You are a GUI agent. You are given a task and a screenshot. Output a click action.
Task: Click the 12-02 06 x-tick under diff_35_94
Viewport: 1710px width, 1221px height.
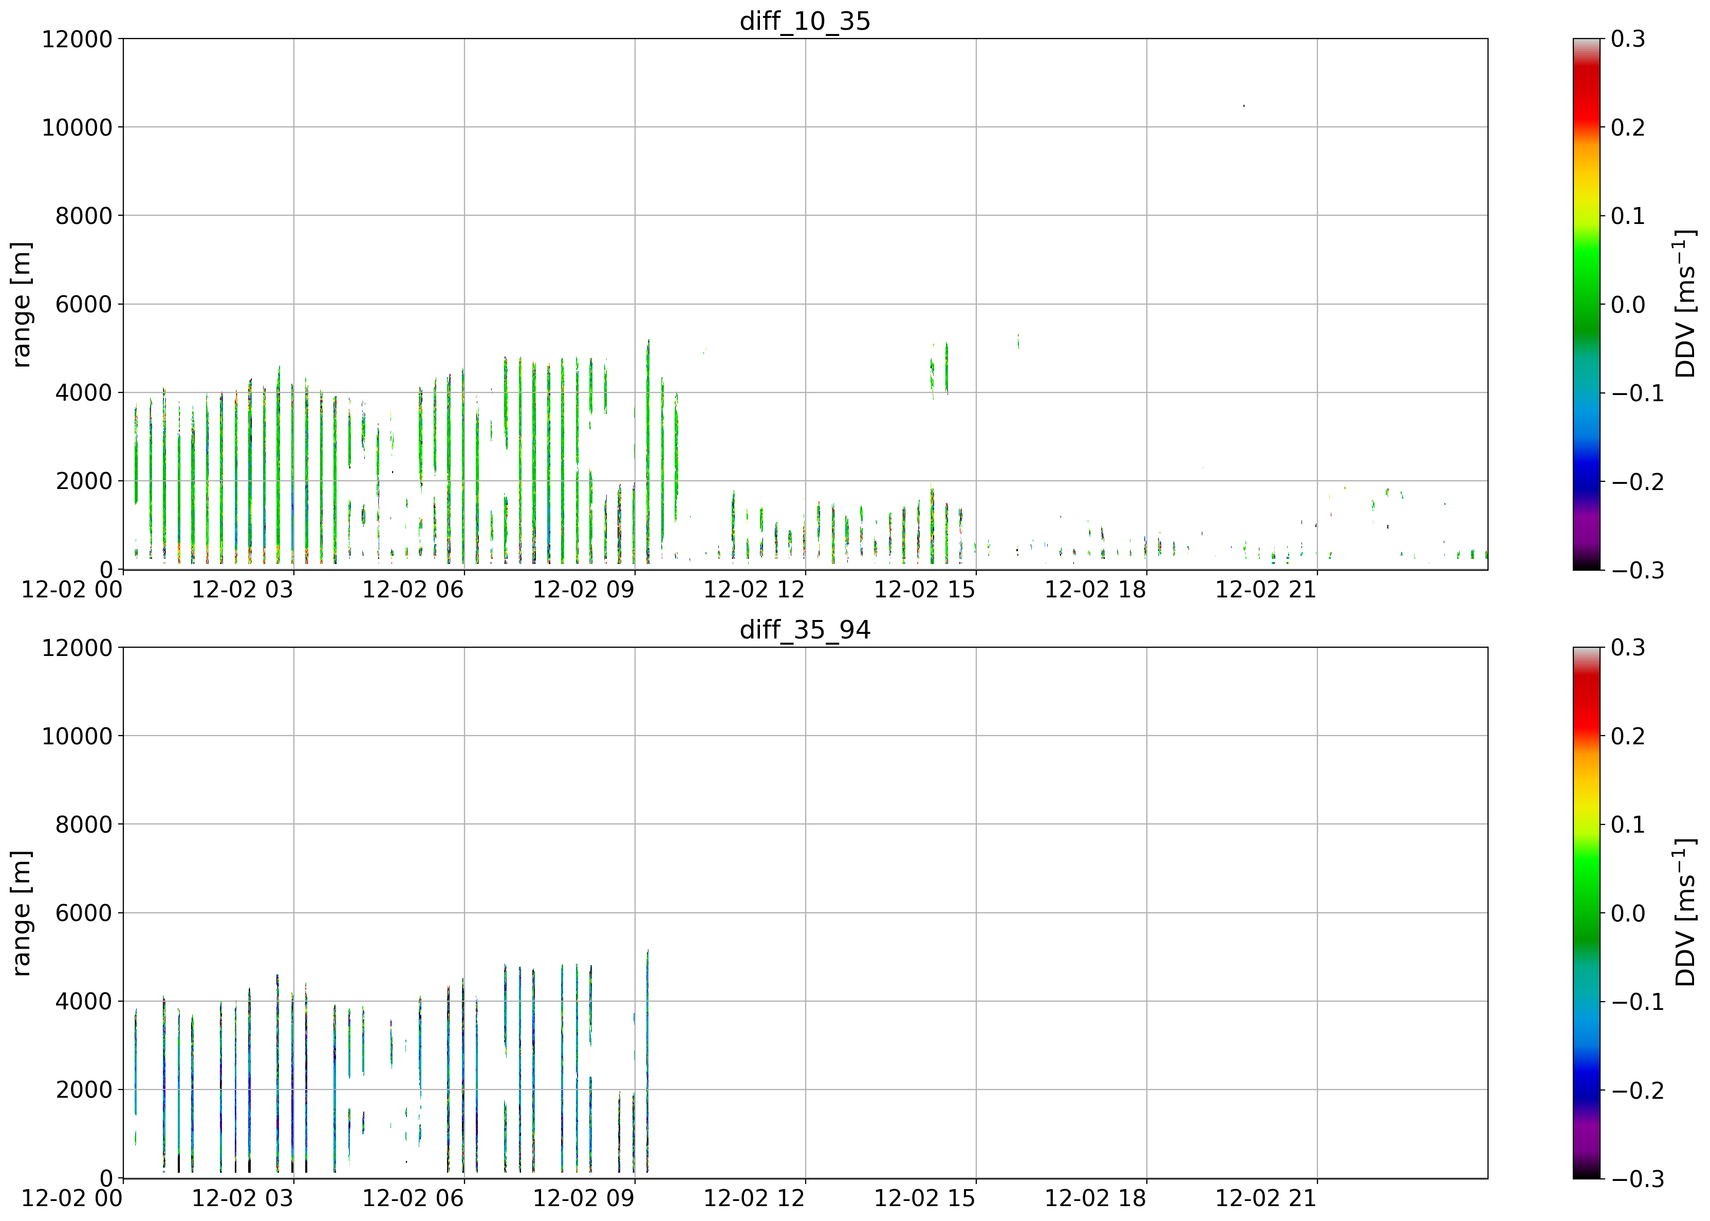point(413,1198)
